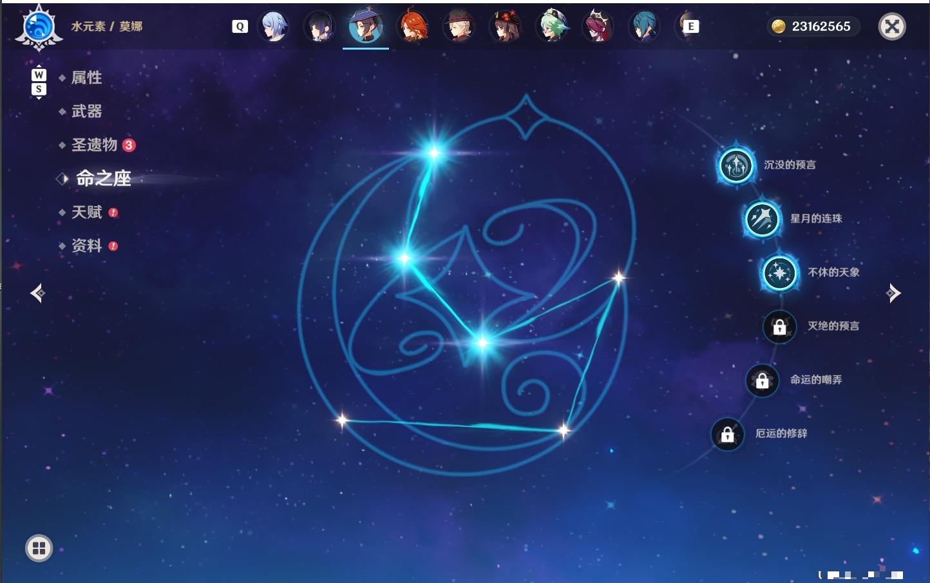
Task: Click the Hydro element emblem icon
Action: (39, 27)
